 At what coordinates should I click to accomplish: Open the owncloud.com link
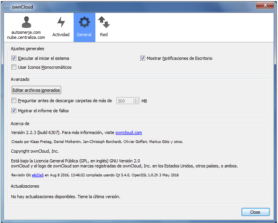tap(128, 132)
